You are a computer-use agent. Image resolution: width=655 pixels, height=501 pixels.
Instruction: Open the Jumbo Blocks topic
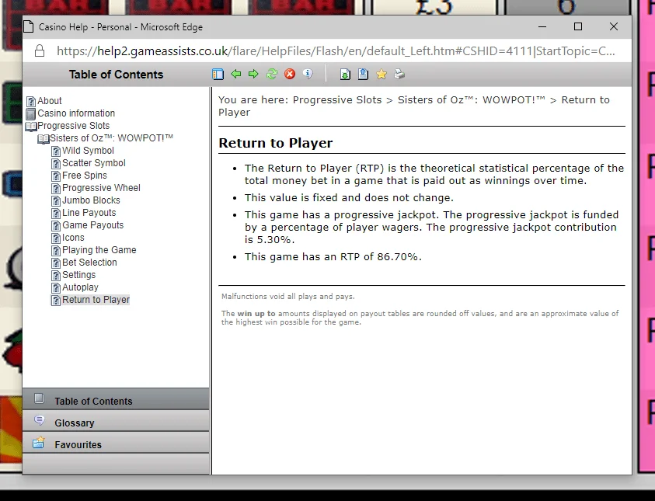tap(91, 200)
